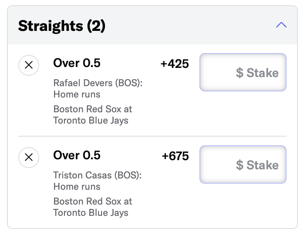
Task: Remove the Rafael Devers home run bet
Action: (x=29, y=65)
